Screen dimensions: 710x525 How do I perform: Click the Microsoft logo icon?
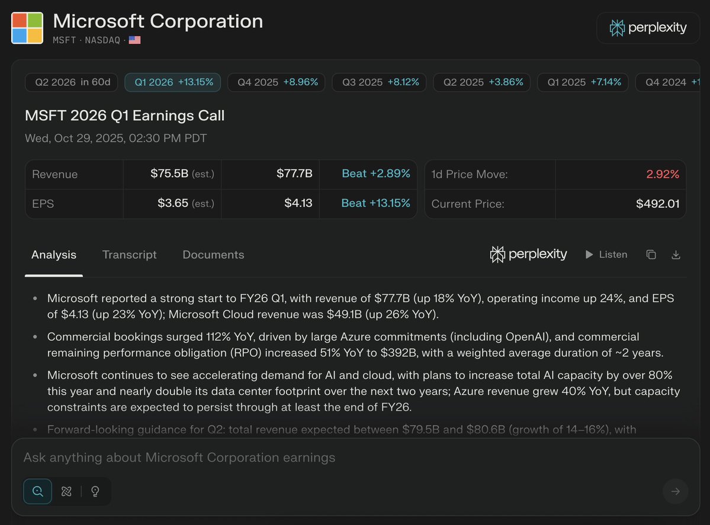27,28
